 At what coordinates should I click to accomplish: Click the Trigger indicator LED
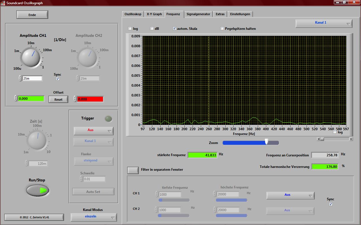pos(108,119)
